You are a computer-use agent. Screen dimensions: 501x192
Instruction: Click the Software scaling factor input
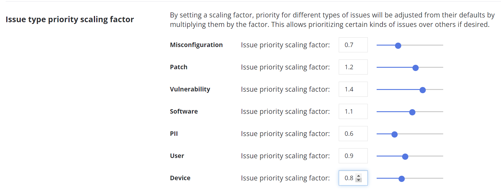click(353, 112)
